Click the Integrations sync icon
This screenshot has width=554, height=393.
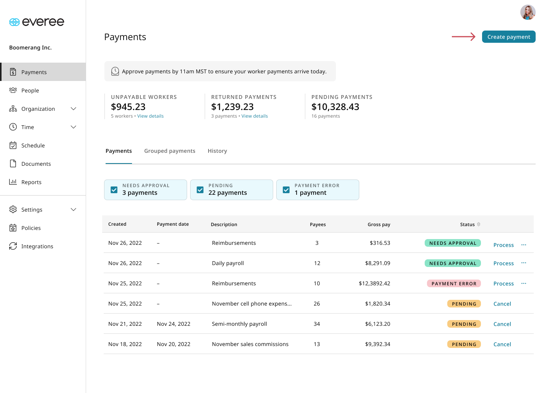click(x=13, y=246)
